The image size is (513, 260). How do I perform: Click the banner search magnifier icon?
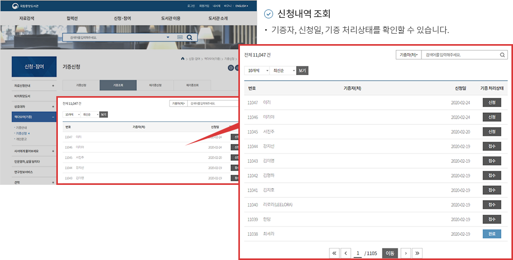click(x=189, y=38)
